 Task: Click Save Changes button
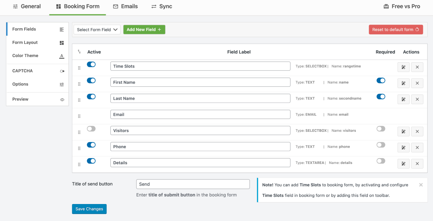89,209
